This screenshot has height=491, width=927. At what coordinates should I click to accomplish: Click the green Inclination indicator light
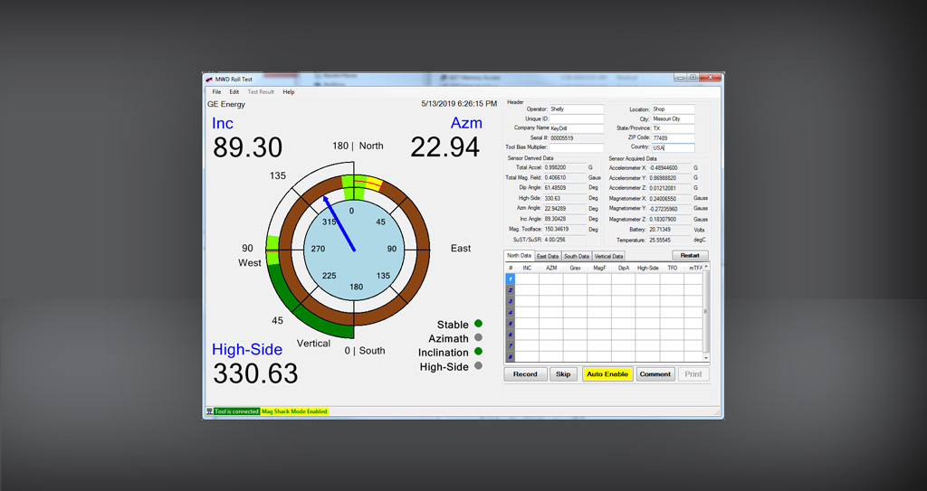(x=478, y=352)
